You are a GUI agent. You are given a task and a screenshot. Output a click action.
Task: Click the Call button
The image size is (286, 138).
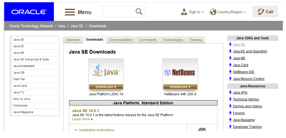[x=265, y=12]
